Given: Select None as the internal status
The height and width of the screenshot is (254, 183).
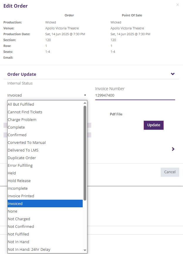Looking at the screenshot, I should (x=44, y=211).
